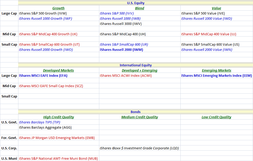Select the Bonds header cell

click(x=136, y=112)
